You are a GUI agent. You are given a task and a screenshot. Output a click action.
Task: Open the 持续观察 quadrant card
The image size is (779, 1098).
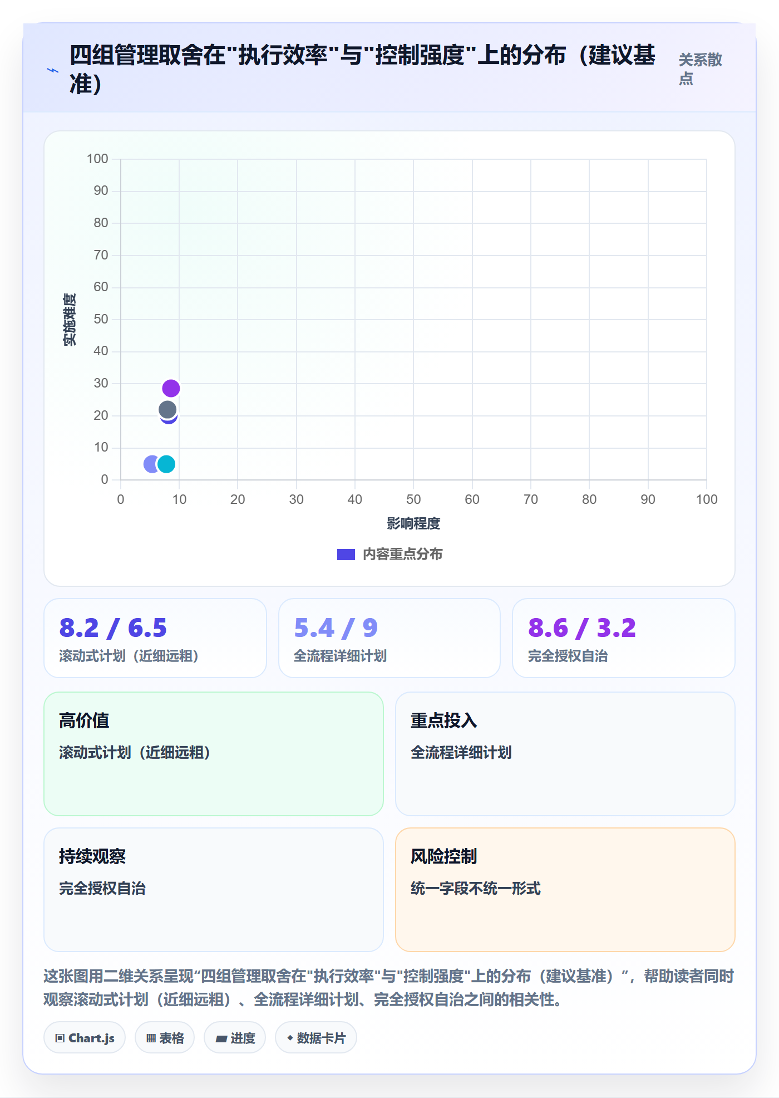pos(214,890)
